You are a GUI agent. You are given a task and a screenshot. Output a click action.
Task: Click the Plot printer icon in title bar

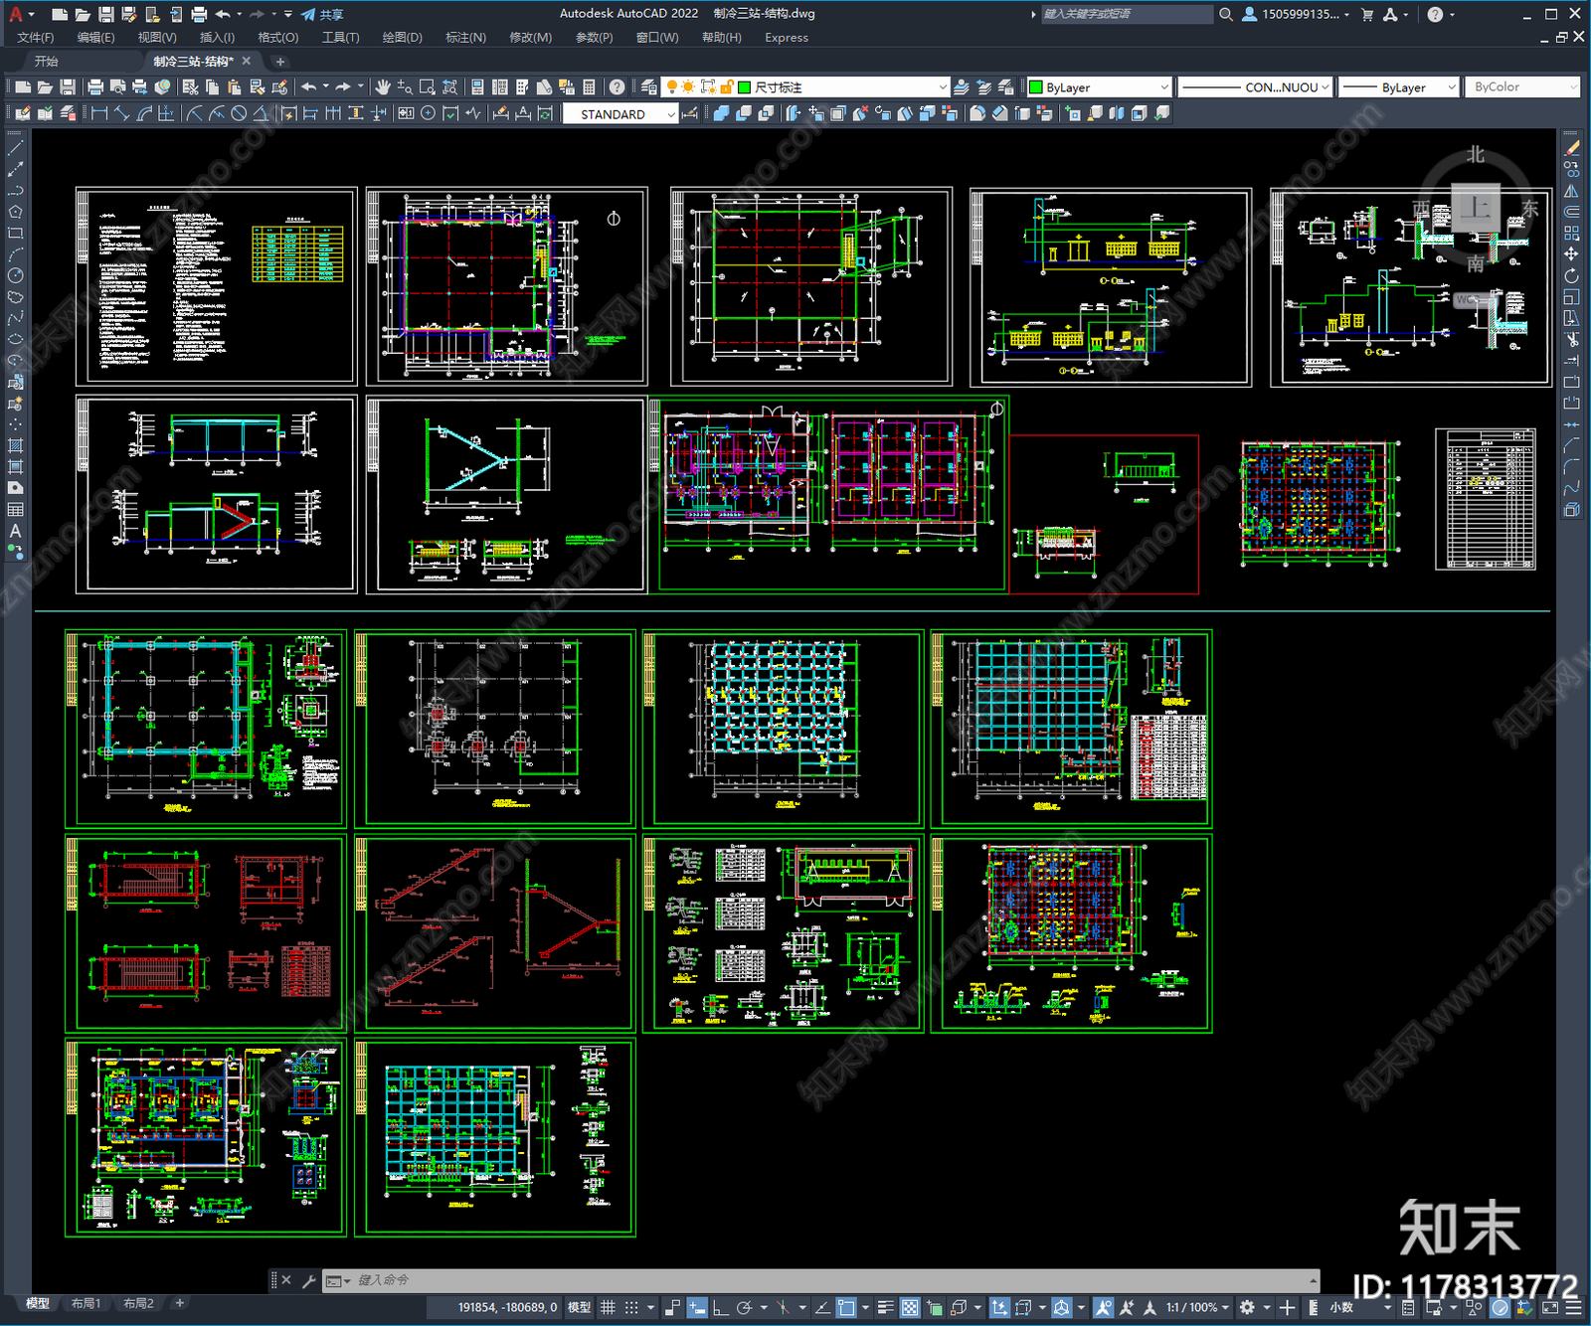tap(199, 14)
